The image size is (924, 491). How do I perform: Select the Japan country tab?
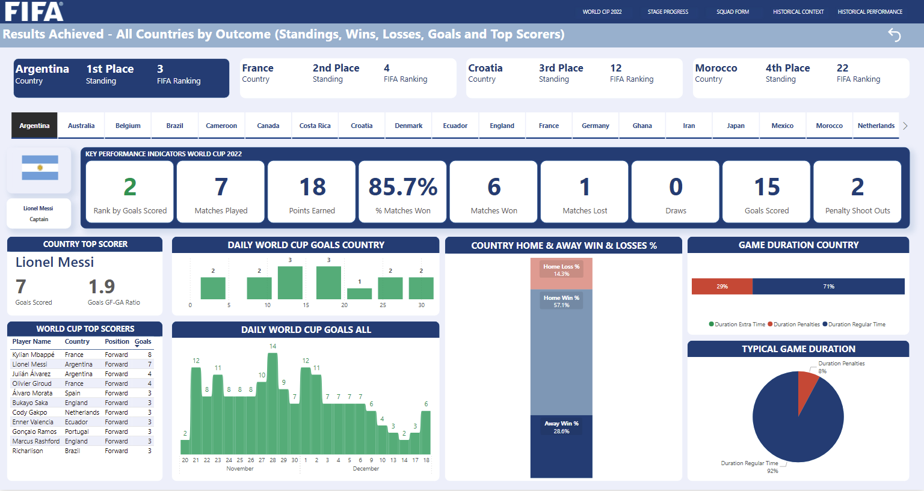coord(736,126)
